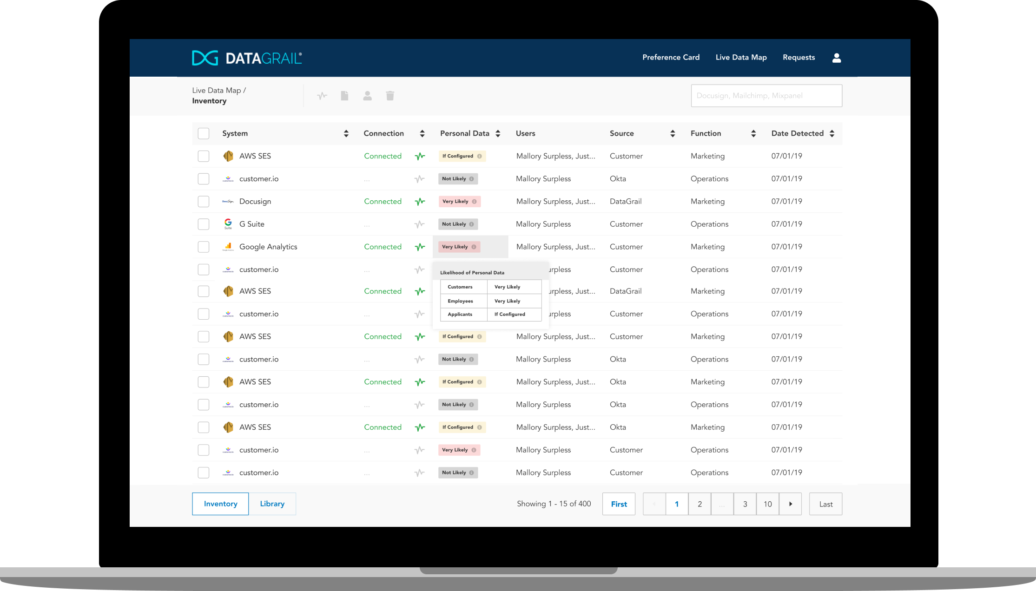Click the system search input field
The height and width of the screenshot is (591, 1036).
click(766, 96)
